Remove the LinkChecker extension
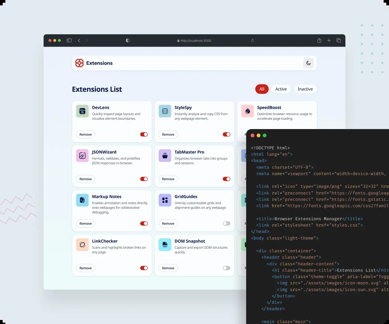The height and width of the screenshot is (324, 389). tap(86, 268)
